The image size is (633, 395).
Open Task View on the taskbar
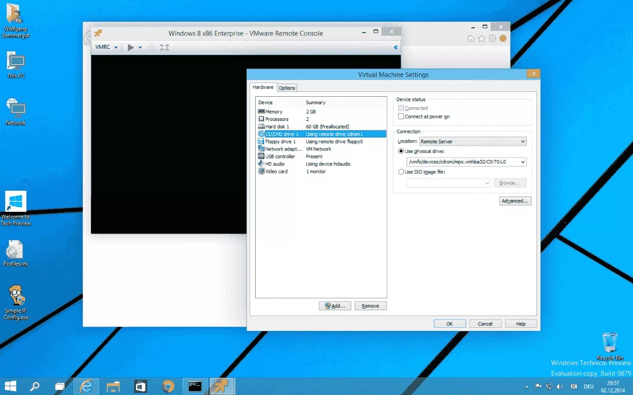(x=59, y=386)
